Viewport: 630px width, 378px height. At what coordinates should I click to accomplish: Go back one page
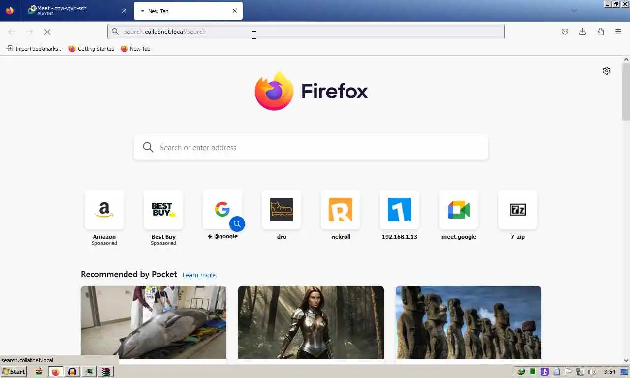pyautogui.click(x=12, y=31)
